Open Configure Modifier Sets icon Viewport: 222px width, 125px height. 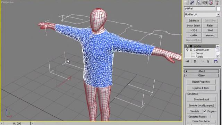[x=216, y=61]
